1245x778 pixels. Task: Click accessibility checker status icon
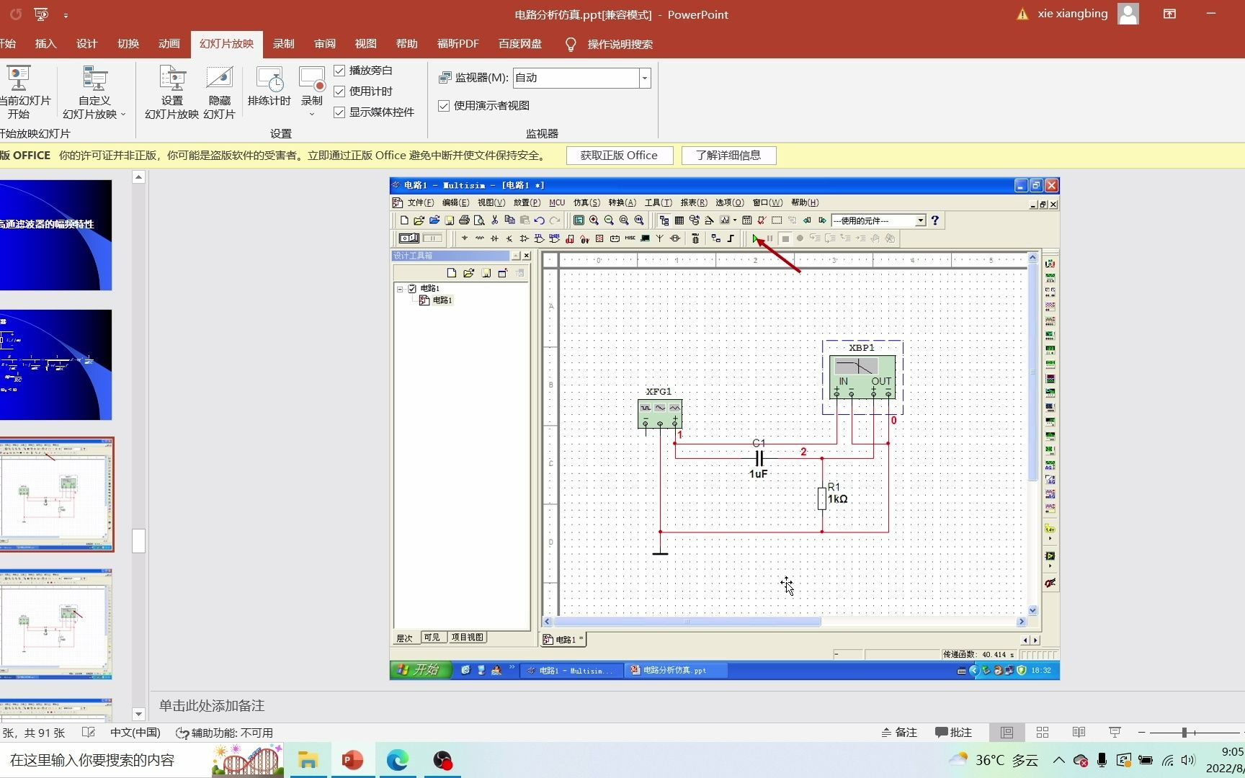coord(225,733)
